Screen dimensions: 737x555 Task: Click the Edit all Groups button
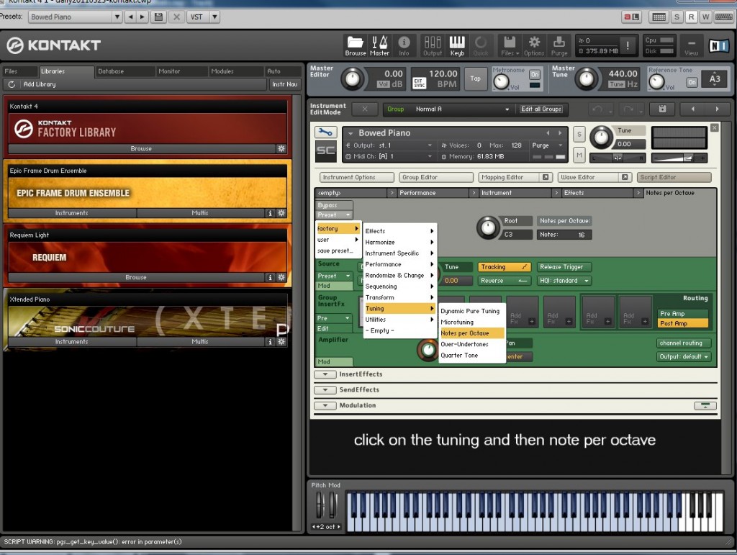coord(541,109)
